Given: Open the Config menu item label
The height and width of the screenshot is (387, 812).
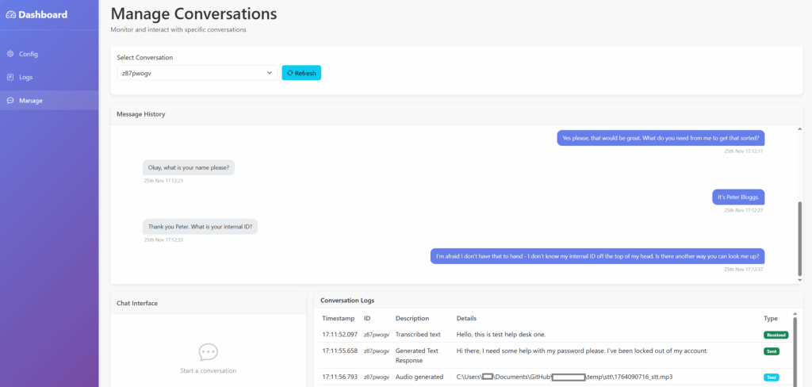Looking at the screenshot, I should [29, 54].
